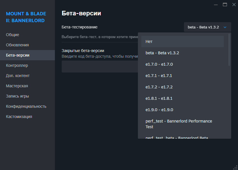Image resolution: width=238 pixels, height=170 pixels.
Task: Select the e1.9.0 - e1.9.0 branch
Action: (183, 110)
